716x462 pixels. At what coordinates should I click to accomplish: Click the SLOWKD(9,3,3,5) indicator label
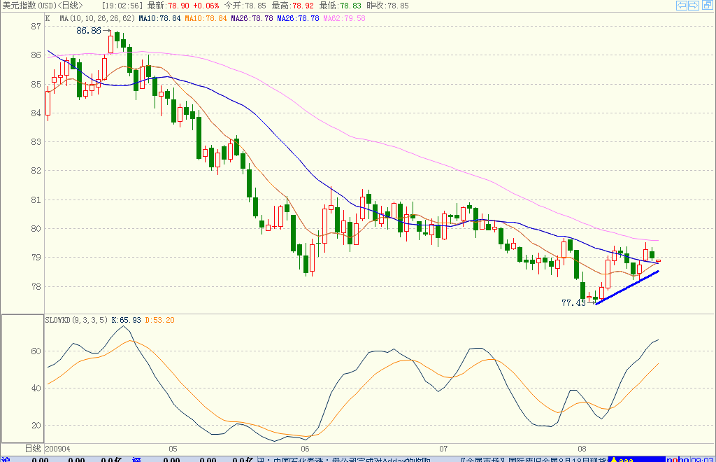(77, 320)
